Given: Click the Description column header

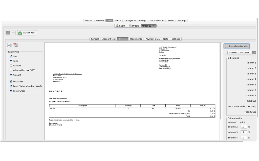Looking at the screenshot, I should (83, 106).
